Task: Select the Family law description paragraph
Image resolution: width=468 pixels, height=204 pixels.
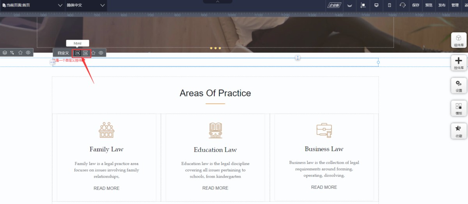Action: (106, 170)
